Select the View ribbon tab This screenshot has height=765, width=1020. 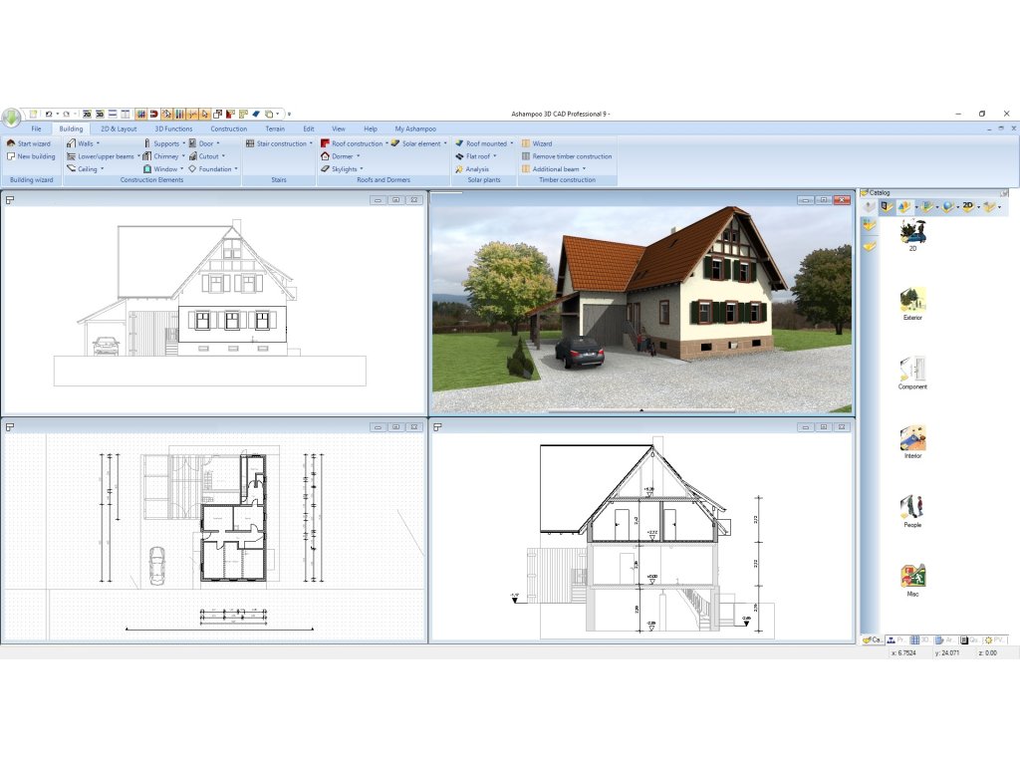(339, 128)
